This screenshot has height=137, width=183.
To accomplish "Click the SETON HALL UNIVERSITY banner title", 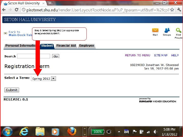I will pos(30,20).
